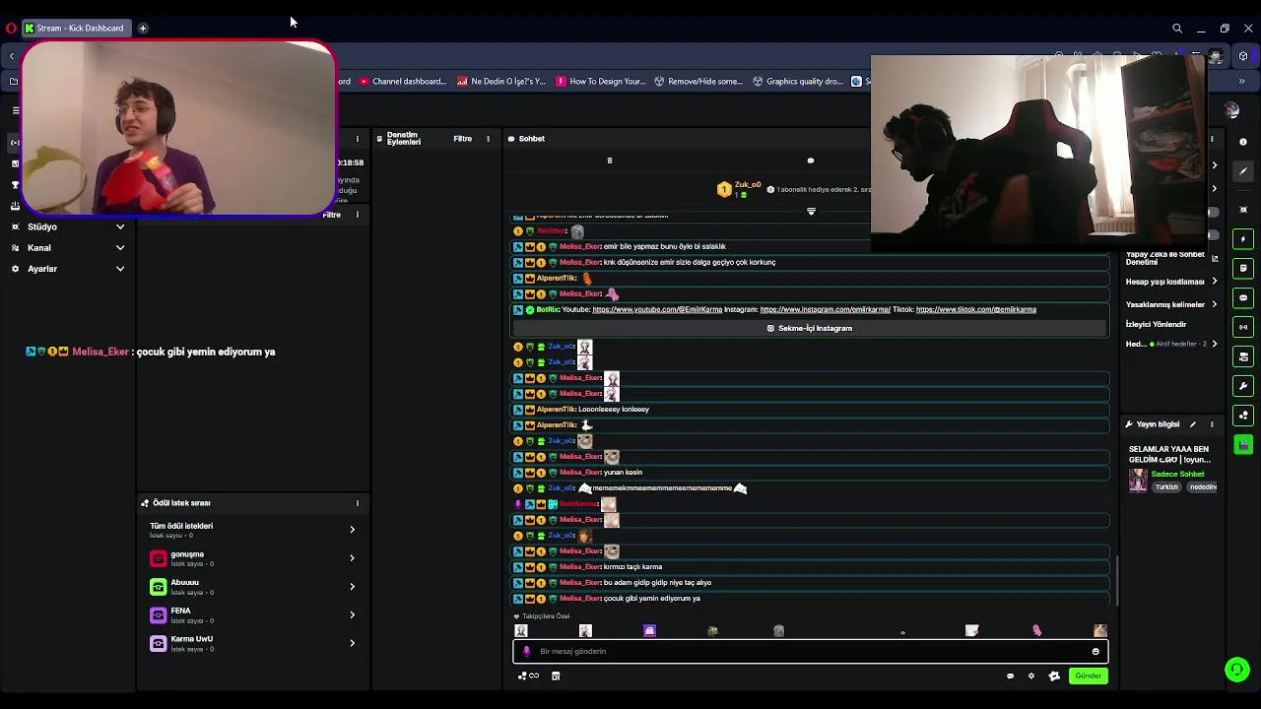Open How To Design Your bookmark
This screenshot has height=709, width=1261.
(x=601, y=82)
